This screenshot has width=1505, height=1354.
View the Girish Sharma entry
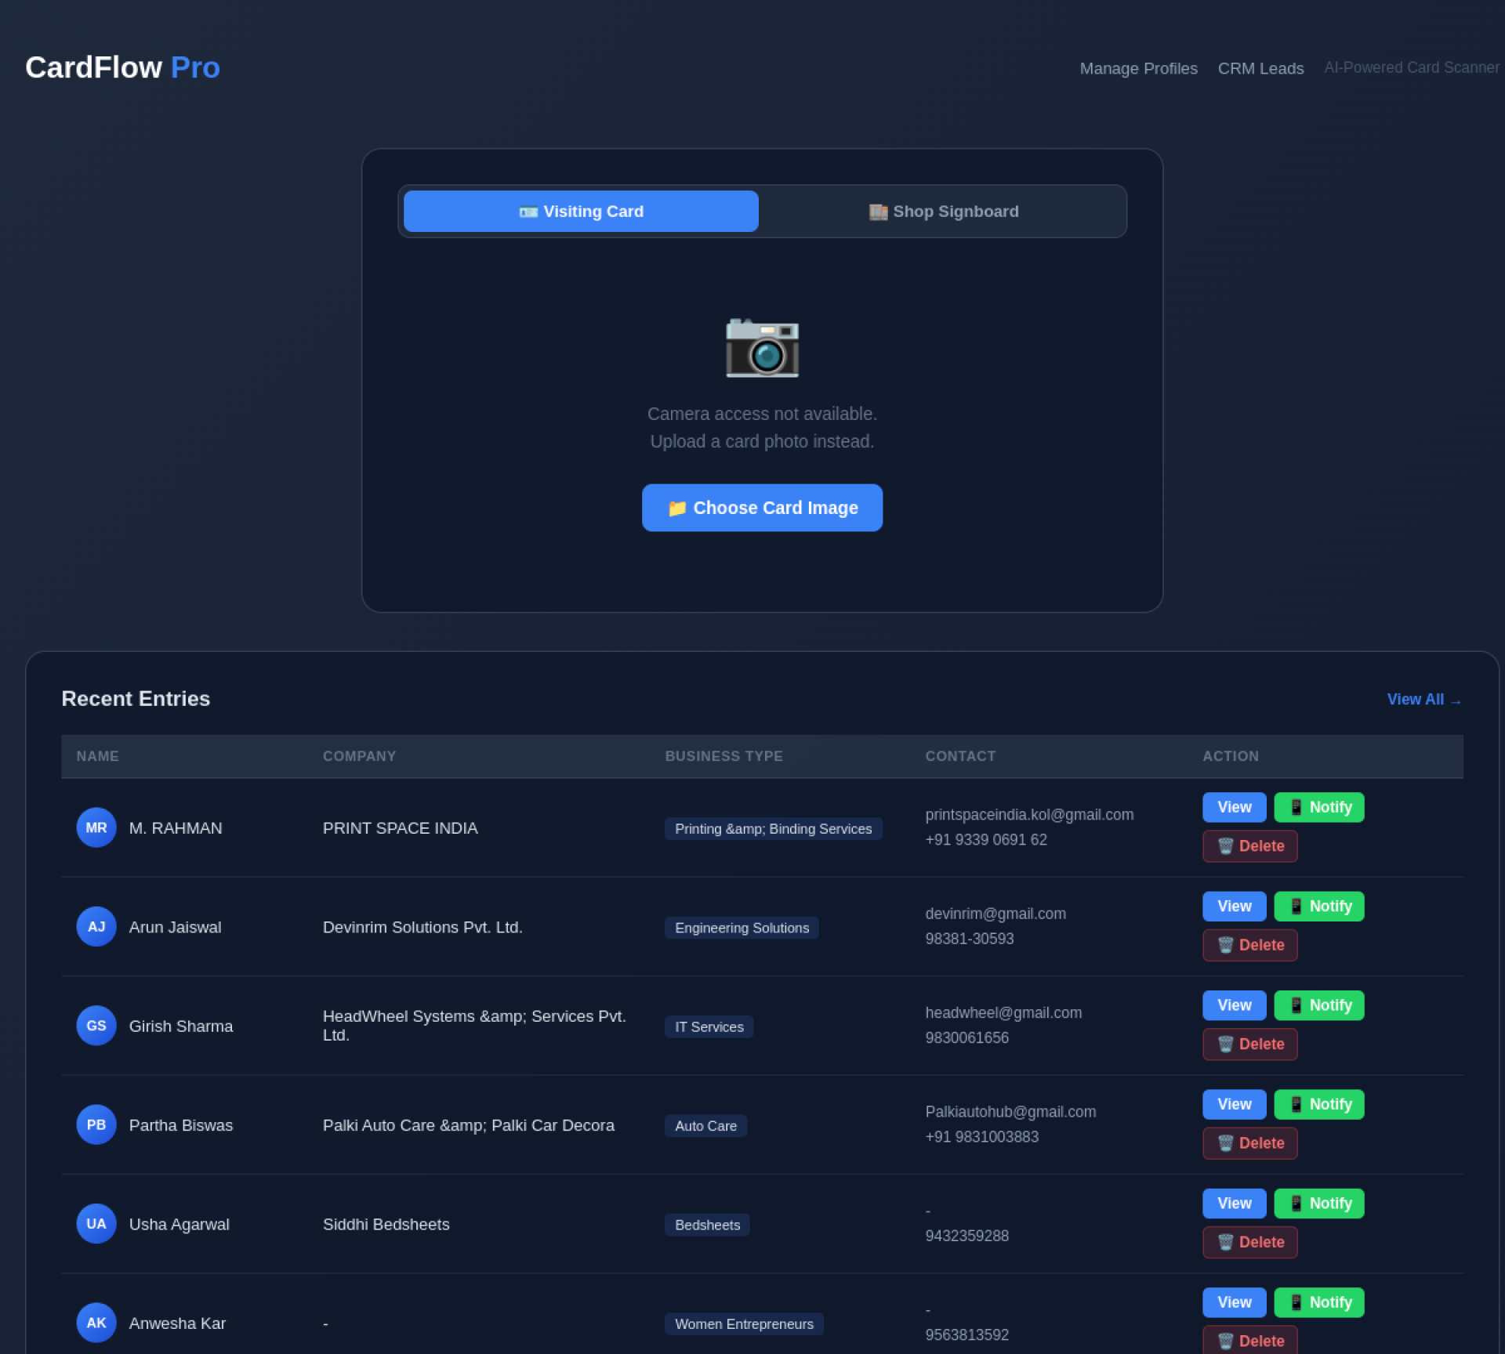coord(1234,1005)
